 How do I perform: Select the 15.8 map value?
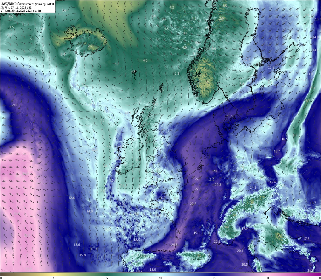83,255
